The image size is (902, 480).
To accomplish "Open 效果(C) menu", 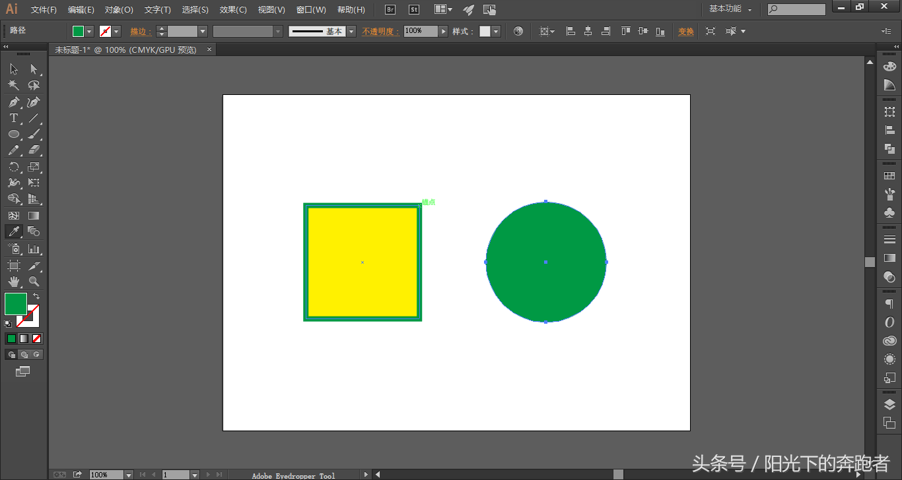I will pyautogui.click(x=233, y=9).
